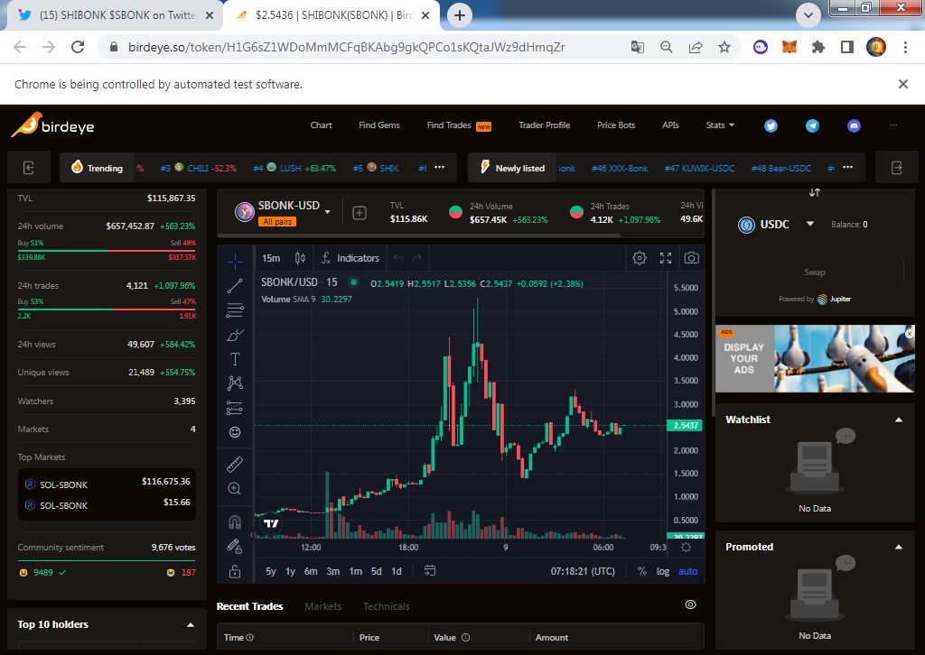Viewport: 925px width, 655px height.
Task: Toggle auto scale on chart
Action: pos(687,571)
